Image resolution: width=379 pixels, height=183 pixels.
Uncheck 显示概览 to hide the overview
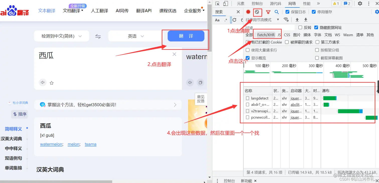(x=248, y=58)
